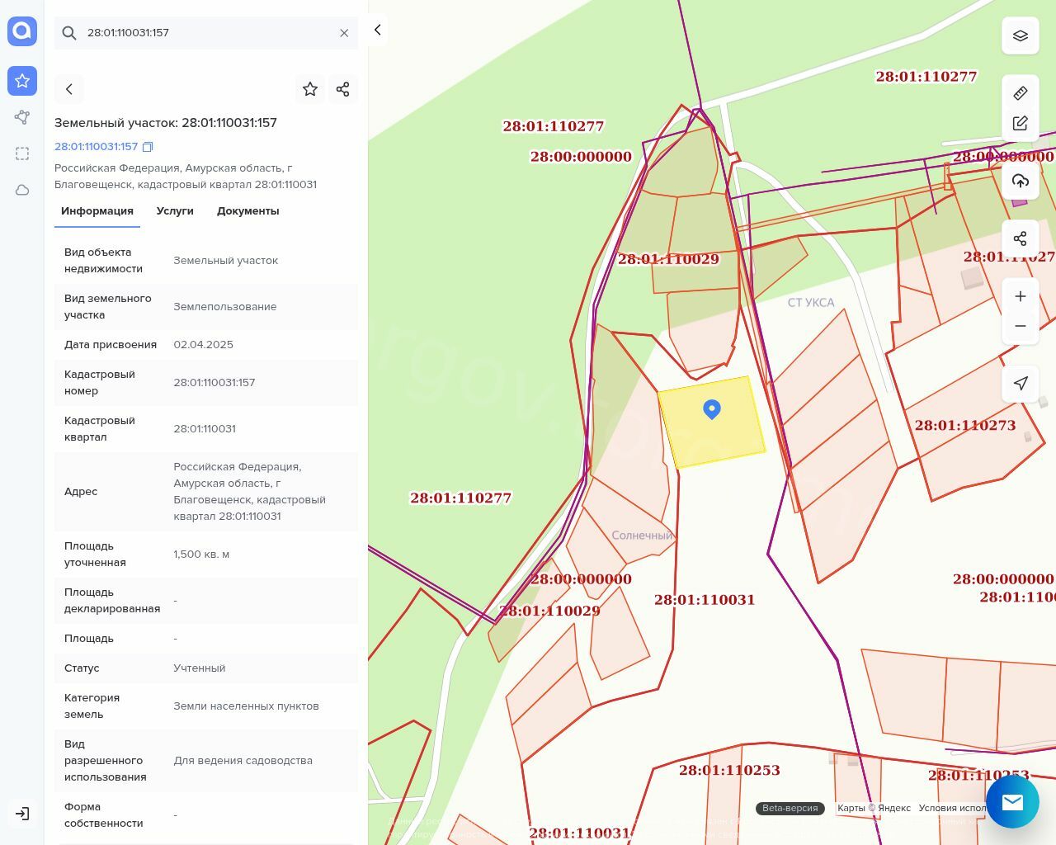Zoom in on the map
The image size is (1056, 845).
pyautogui.click(x=1020, y=296)
